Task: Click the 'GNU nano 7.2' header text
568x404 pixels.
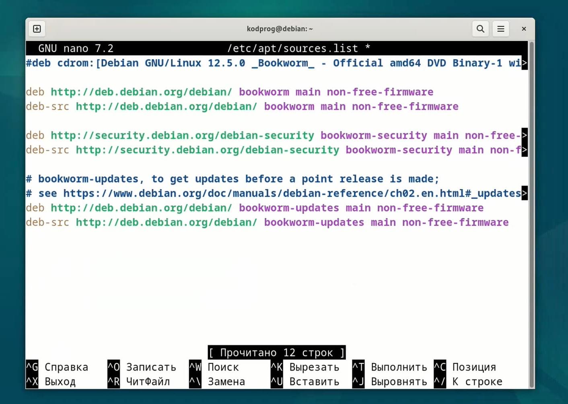Action: tap(76, 48)
